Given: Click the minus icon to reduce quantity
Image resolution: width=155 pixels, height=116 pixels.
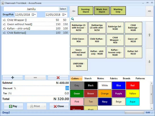Looking at the screenshot, I should (x=35, y=78).
